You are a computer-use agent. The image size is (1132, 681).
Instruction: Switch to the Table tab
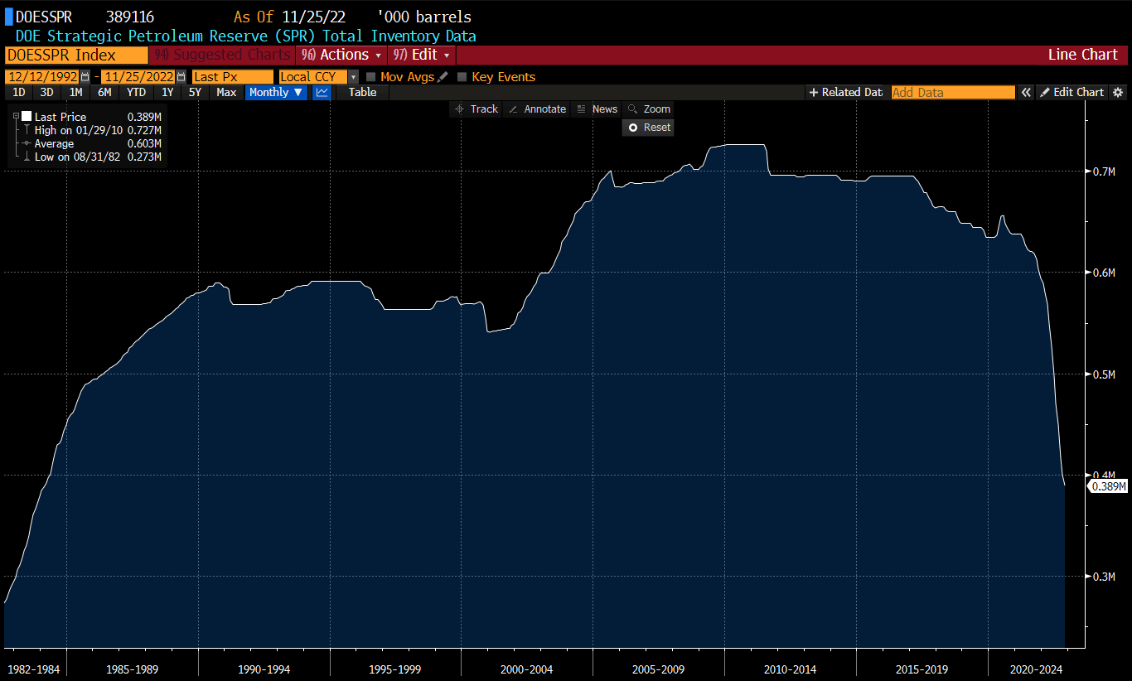(362, 92)
